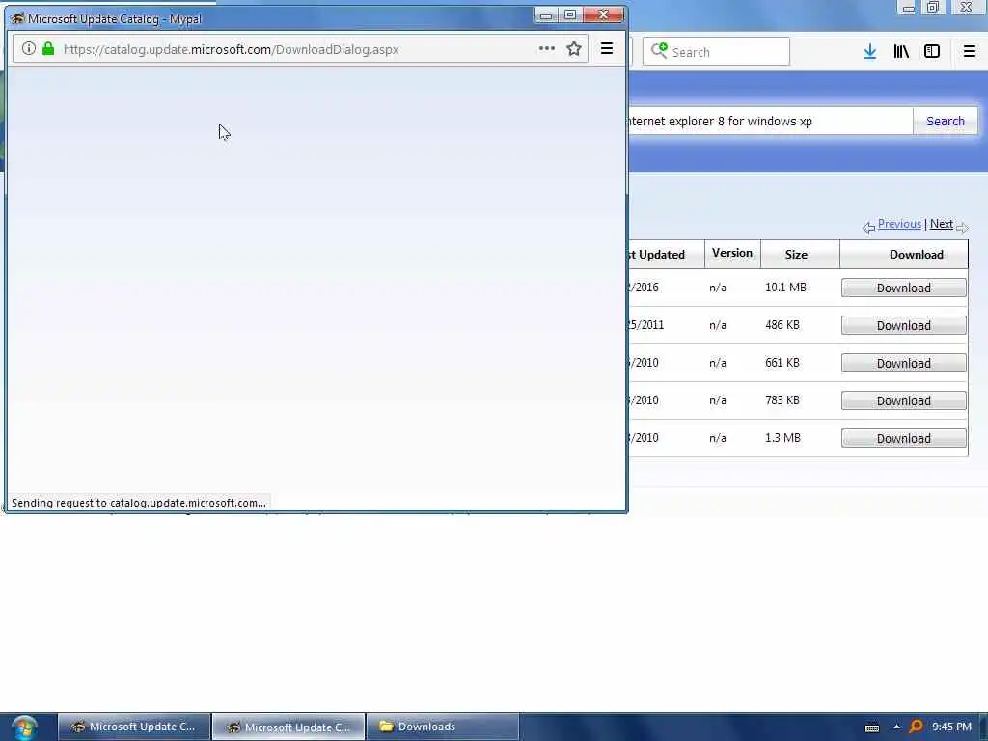Image resolution: width=988 pixels, height=741 pixels.
Task: Click the 10.1 MB size cell
Action: tap(785, 288)
